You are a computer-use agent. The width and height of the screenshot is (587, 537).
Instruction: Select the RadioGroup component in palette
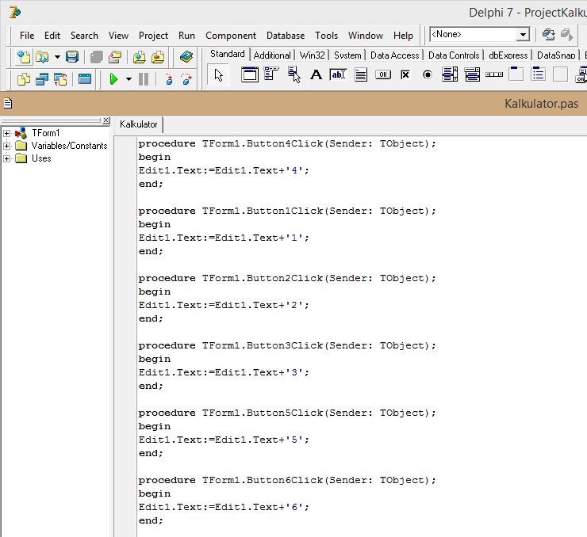[x=539, y=74]
